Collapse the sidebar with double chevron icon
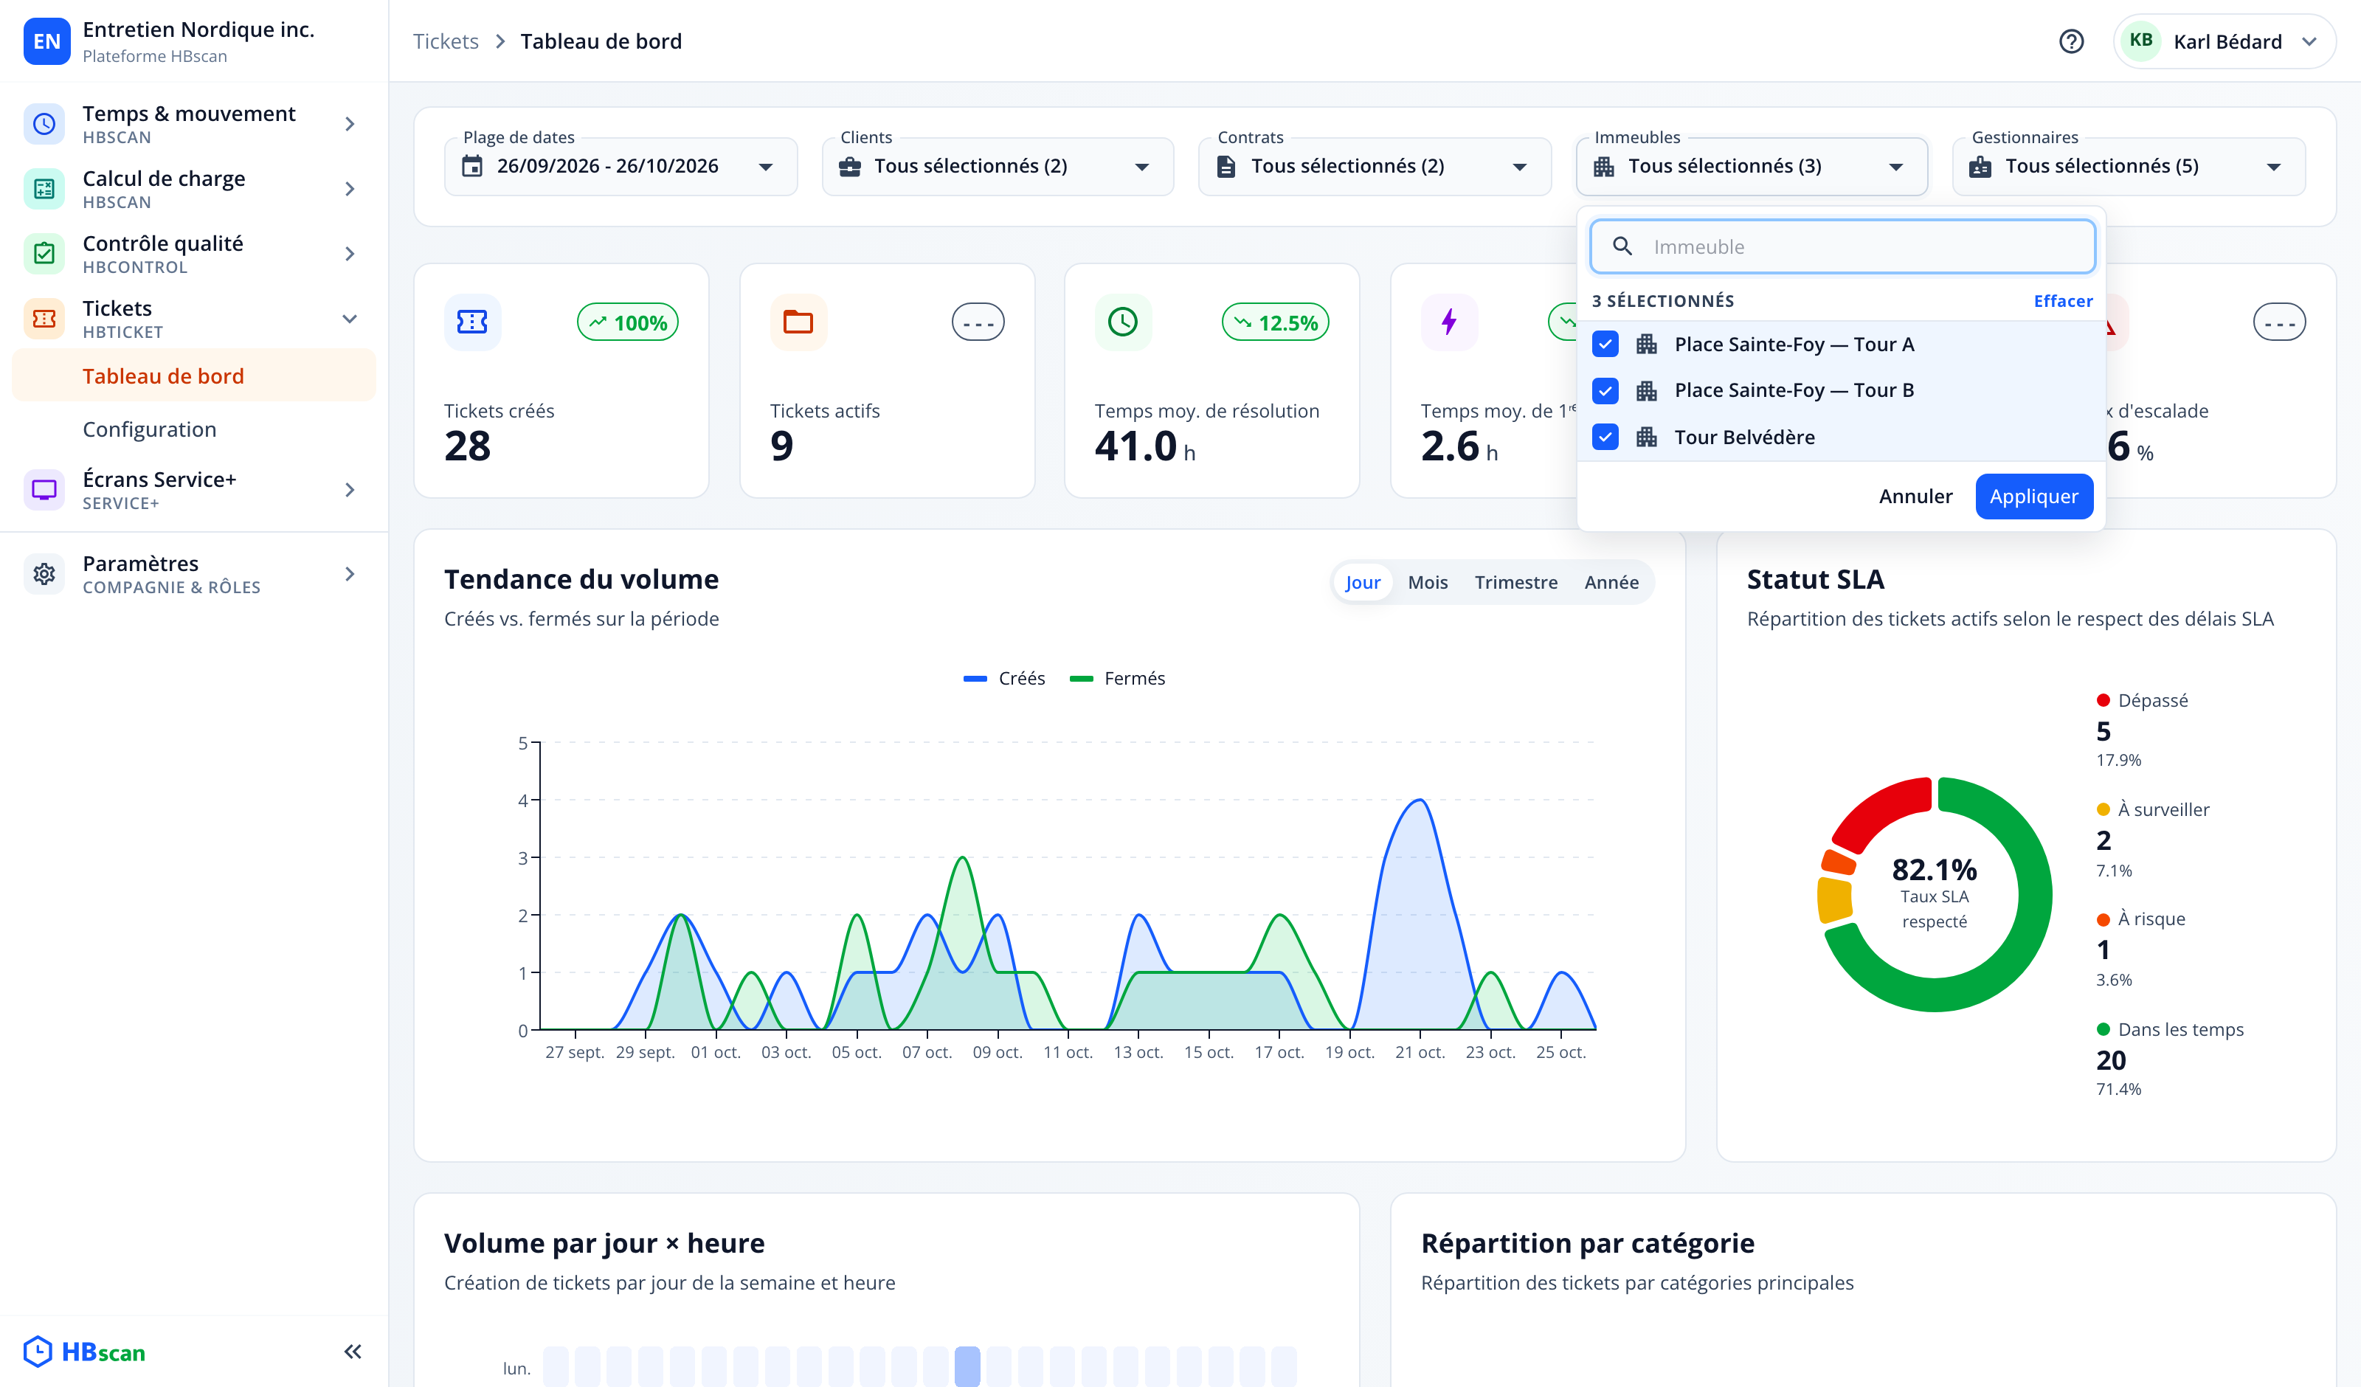The image size is (2361, 1387). 352,1350
